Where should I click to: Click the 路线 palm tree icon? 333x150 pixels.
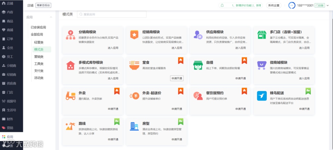click(x=71, y=126)
